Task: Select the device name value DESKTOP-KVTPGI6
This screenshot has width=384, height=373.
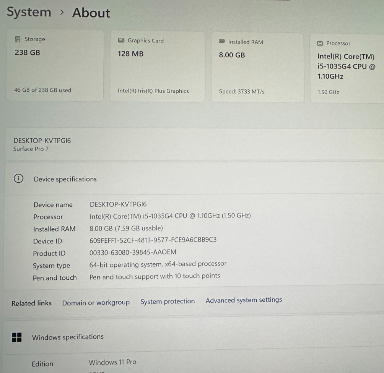Action: pyautogui.click(x=118, y=204)
